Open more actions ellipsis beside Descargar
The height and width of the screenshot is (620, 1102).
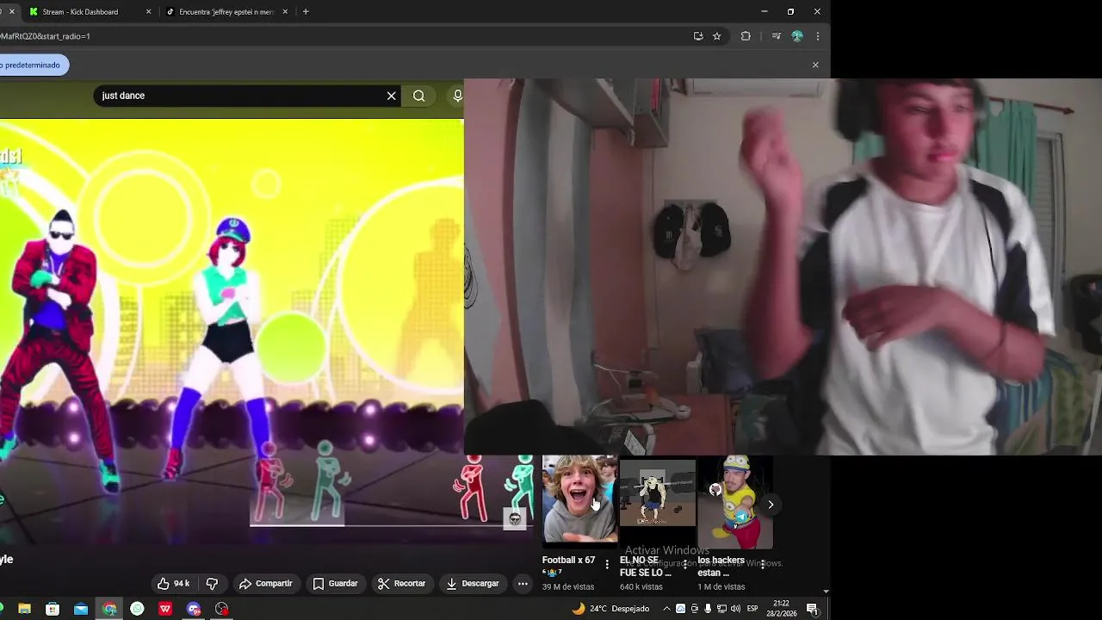pyautogui.click(x=523, y=583)
